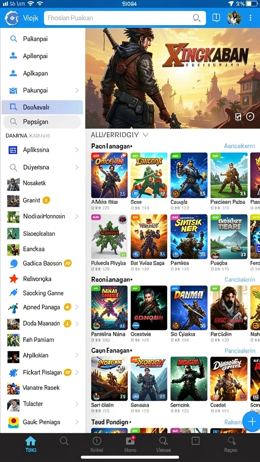This screenshot has width=260, height=462.
Task: Click the person icon beside Aplkapan
Action: coord(13,73)
